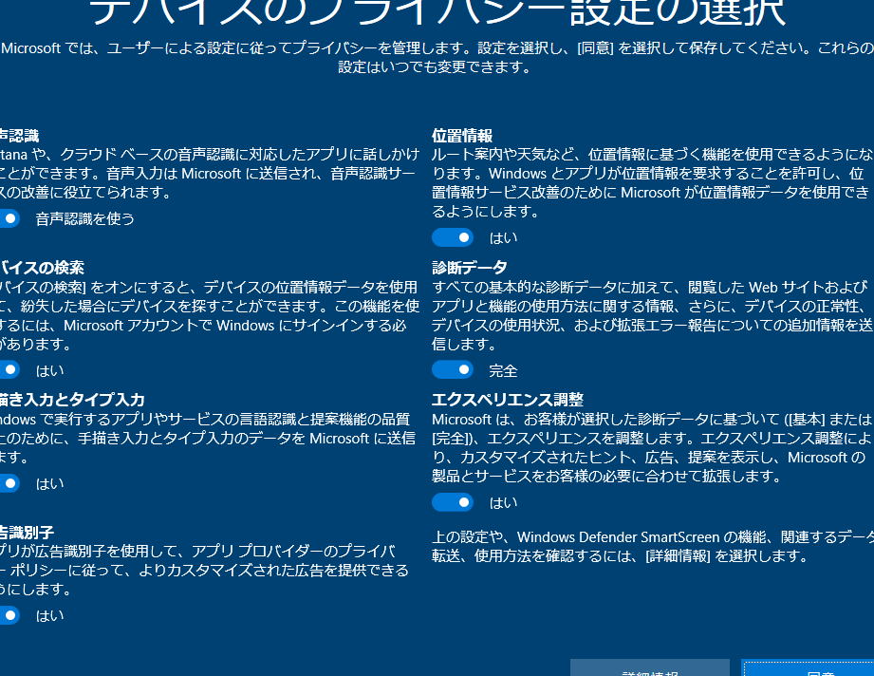
Task: Click the エクスペリエンス調整 heading
Action: (x=508, y=400)
